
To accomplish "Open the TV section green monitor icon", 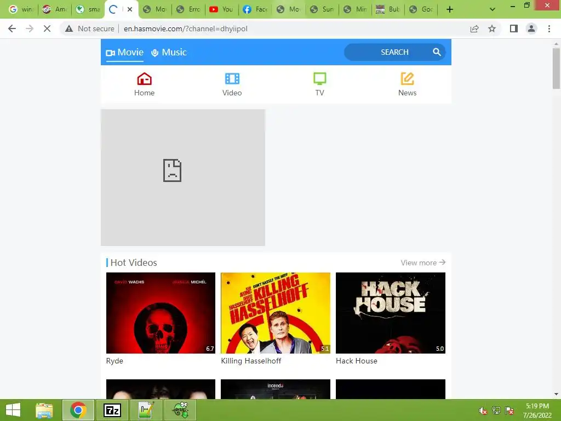I will point(319,79).
